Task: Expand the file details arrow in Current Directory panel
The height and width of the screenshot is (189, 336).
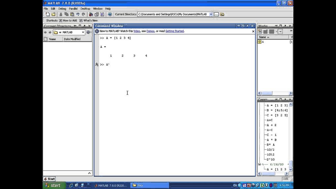Action: 89,173
